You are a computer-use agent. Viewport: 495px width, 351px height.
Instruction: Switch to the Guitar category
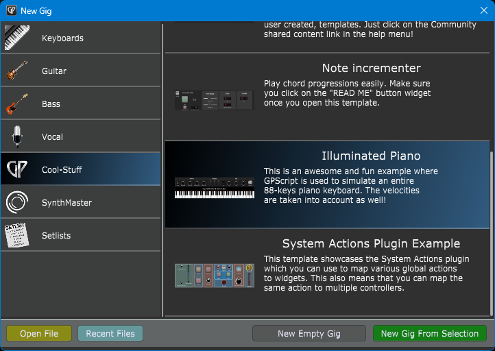(54, 71)
